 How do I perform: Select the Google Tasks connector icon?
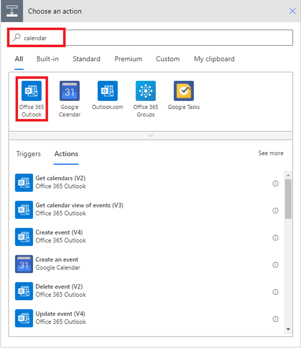[x=184, y=91]
